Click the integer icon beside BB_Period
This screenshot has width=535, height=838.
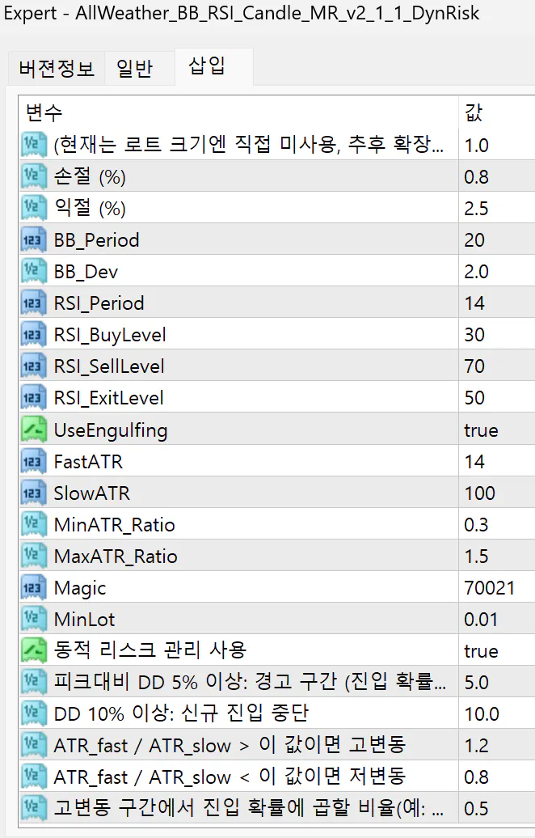click(33, 239)
